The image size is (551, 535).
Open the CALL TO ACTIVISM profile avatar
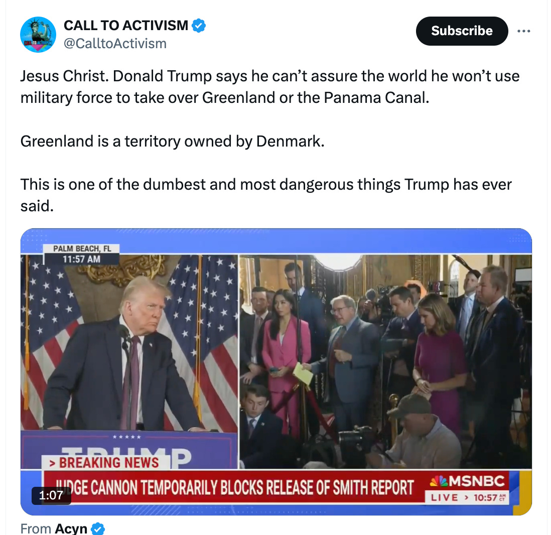click(x=38, y=35)
